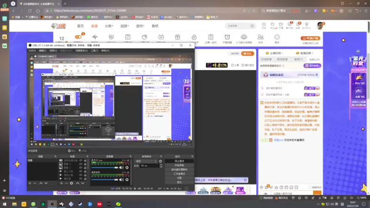Image resolution: width=370 pixels, height=208 pixels.
Task: Expand 主播投稿 link in right panel
Action: click(274, 53)
